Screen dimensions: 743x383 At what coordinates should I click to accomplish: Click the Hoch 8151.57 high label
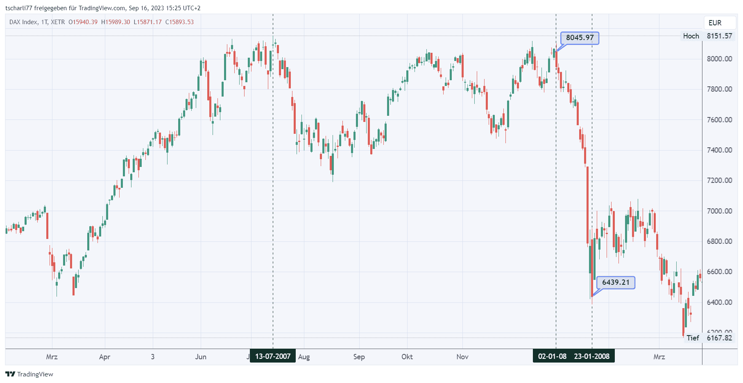click(x=707, y=36)
